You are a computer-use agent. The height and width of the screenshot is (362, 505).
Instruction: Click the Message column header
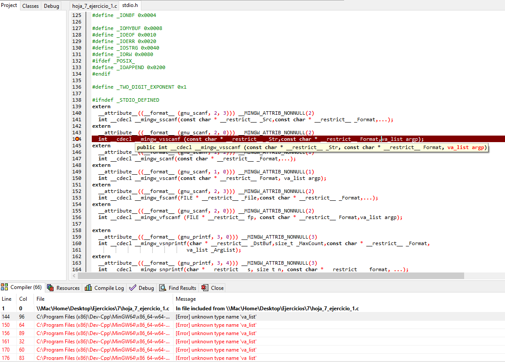(x=185, y=299)
